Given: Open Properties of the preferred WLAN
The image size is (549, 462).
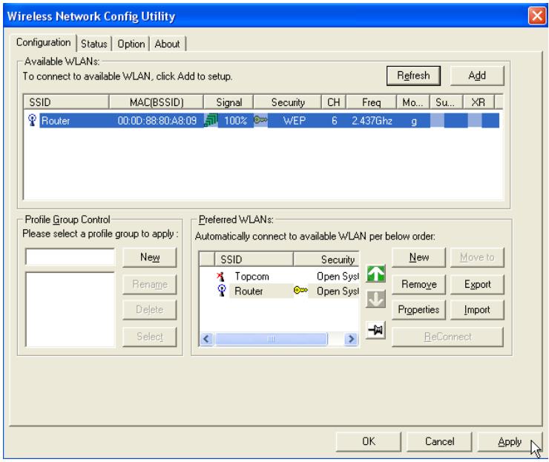Looking at the screenshot, I should (x=418, y=310).
